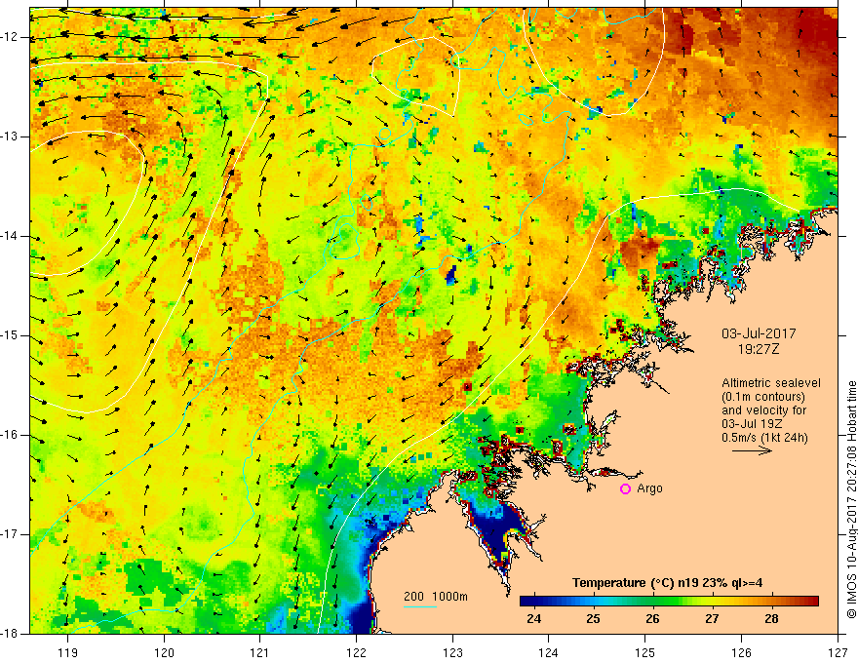
Task: Click longitude axis label 127
Action: pyautogui.click(x=838, y=652)
